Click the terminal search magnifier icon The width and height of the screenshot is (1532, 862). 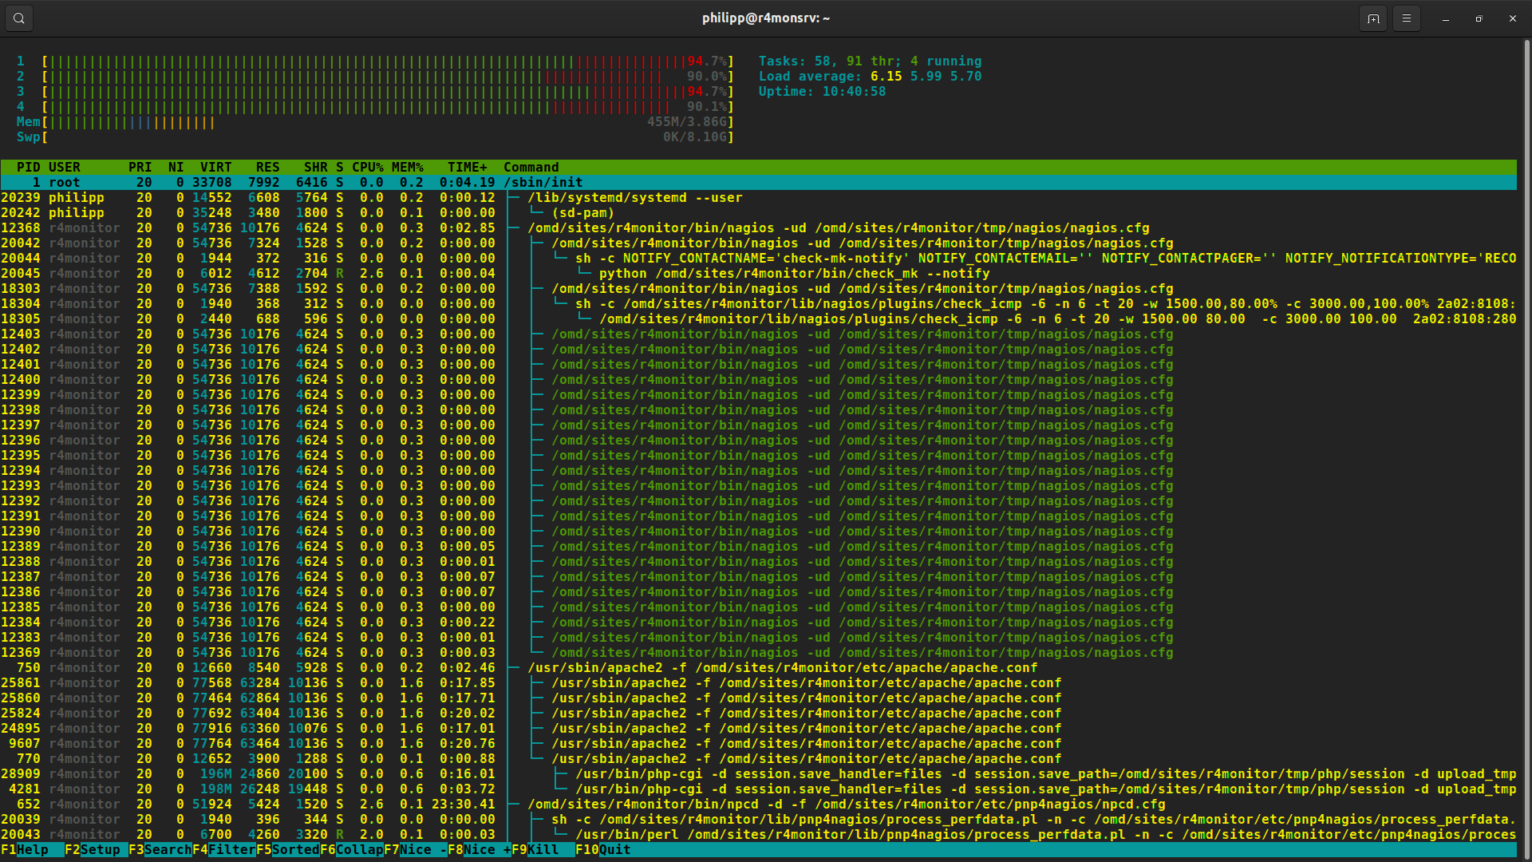pyautogui.click(x=19, y=18)
